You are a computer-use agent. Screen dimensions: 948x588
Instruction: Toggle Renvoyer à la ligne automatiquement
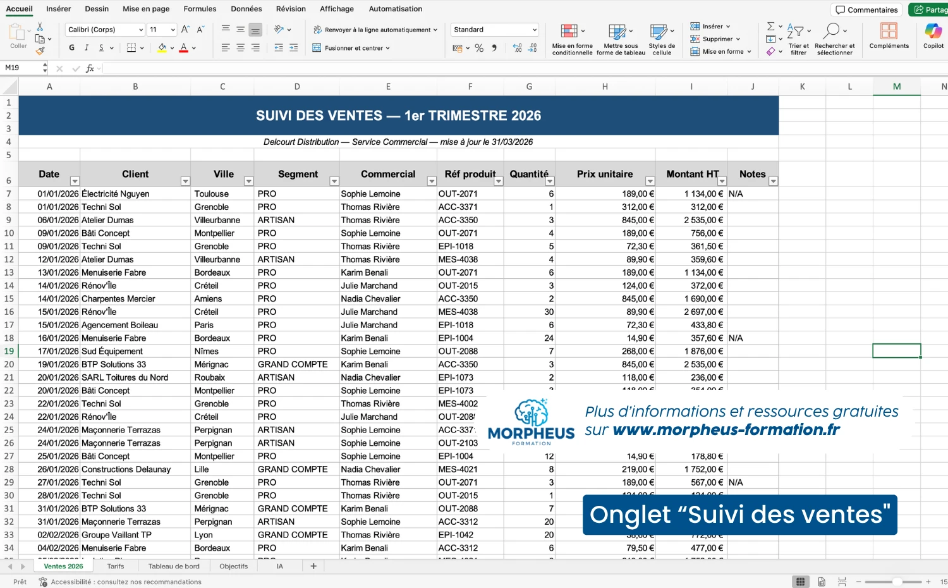point(375,30)
